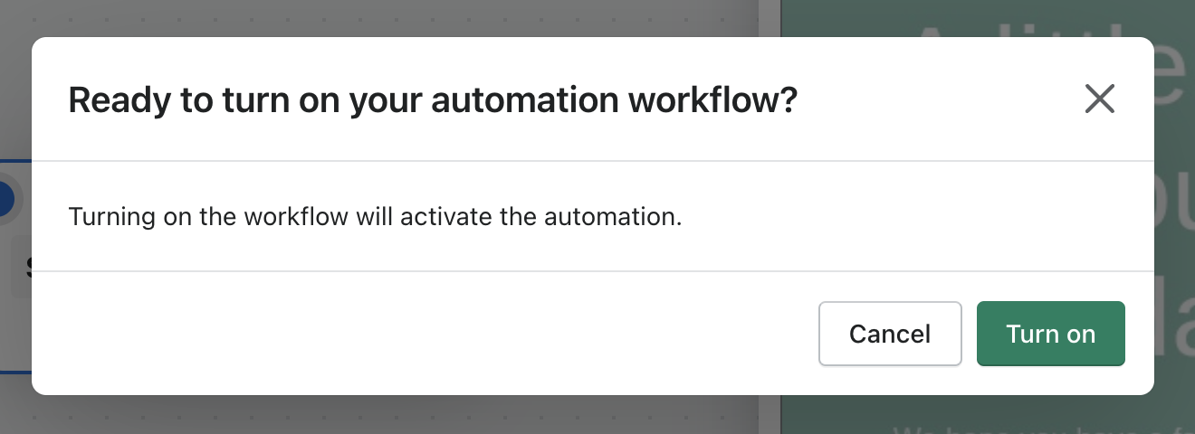Confirm with the green Turn on button
Screen dimensions: 1195x434
pyautogui.click(x=1050, y=334)
